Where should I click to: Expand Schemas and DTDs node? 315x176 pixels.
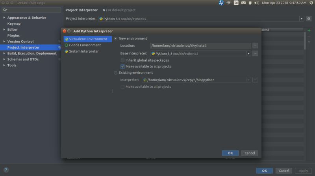4,59
